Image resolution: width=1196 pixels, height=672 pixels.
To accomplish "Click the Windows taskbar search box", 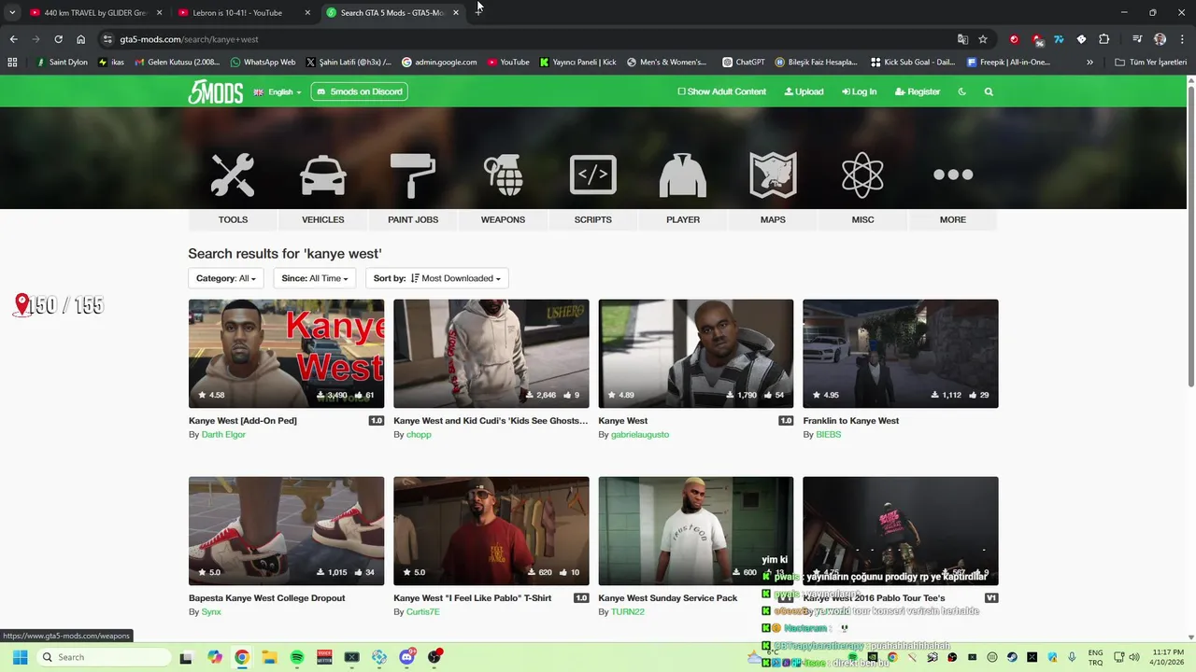I will coord(103,657).
